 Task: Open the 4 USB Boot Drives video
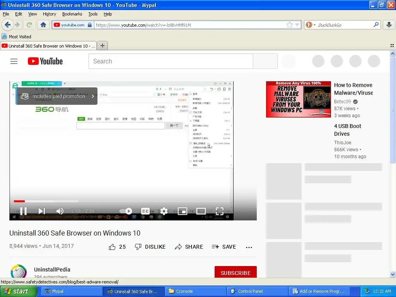pos(348,130)
